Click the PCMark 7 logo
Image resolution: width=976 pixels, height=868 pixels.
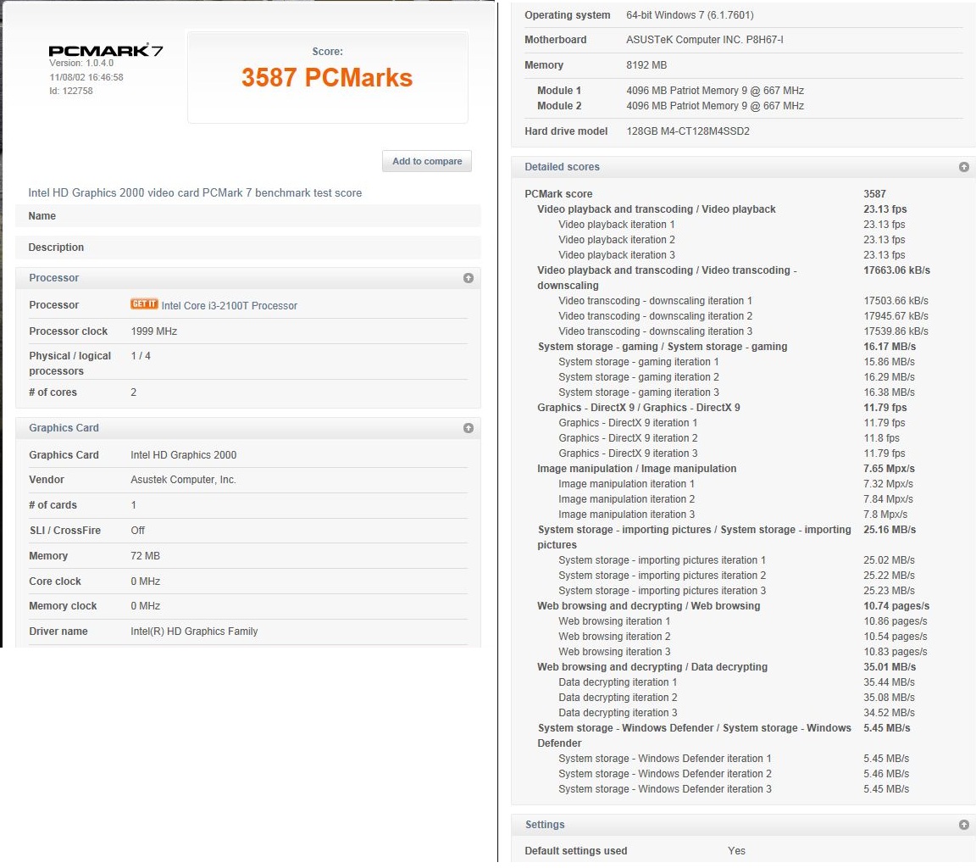(x=106, y=51)
